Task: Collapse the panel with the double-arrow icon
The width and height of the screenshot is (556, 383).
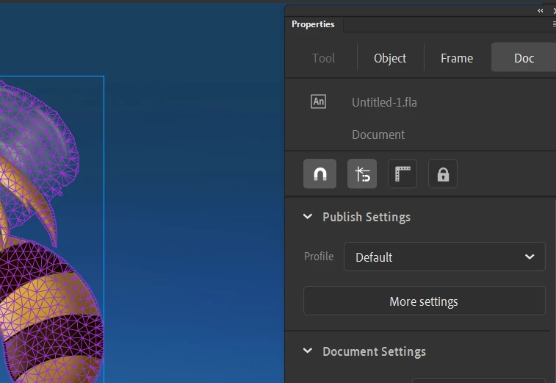Action: [x=540, y=10]
